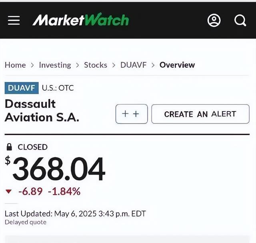Add stock to watchlist with plus button
Viewport: 256px width, 243px height.
[x=131, y=114]
